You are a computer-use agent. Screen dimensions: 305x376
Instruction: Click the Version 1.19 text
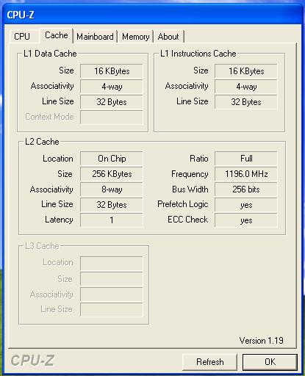click(x=261, y=341)
